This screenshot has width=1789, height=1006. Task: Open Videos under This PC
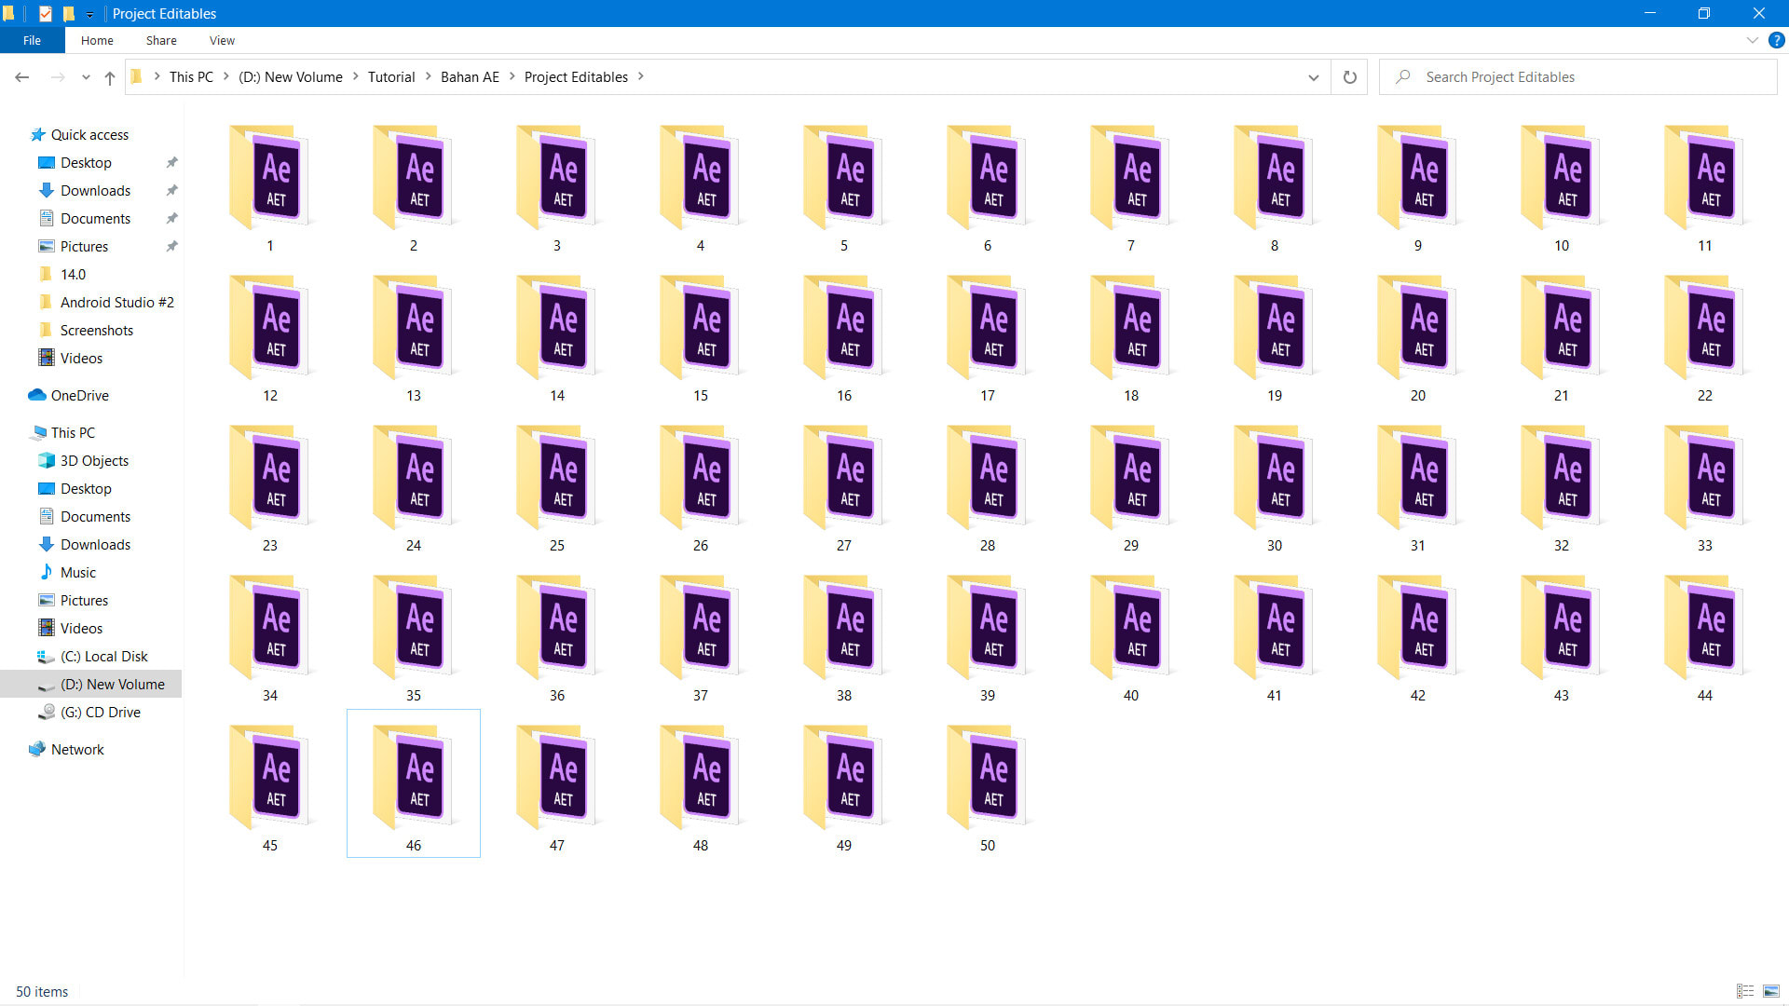[x=81, y=628]
